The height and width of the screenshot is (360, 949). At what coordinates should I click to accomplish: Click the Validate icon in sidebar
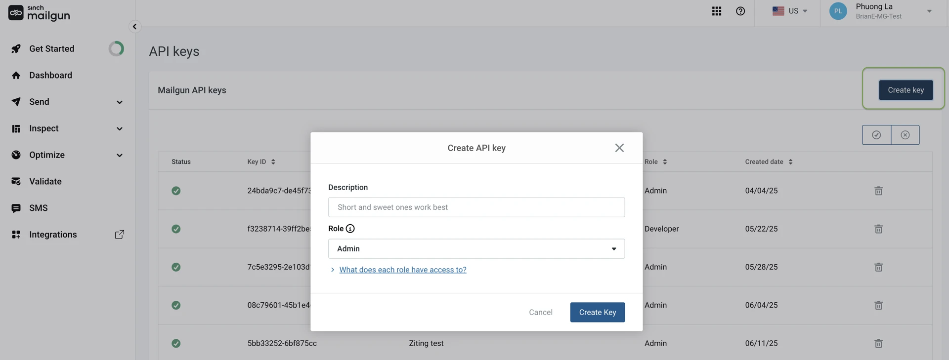[x=16, y=181]
